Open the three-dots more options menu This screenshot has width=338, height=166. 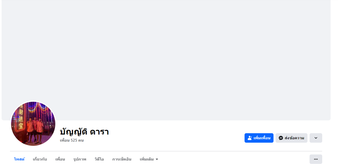[x=316, y=159]
